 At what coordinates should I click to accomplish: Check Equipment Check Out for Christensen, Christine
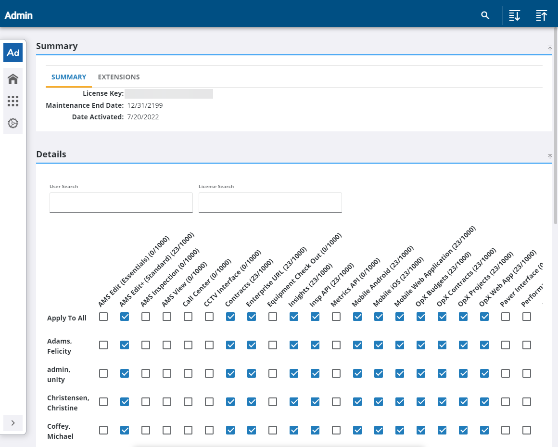(273, 402)
